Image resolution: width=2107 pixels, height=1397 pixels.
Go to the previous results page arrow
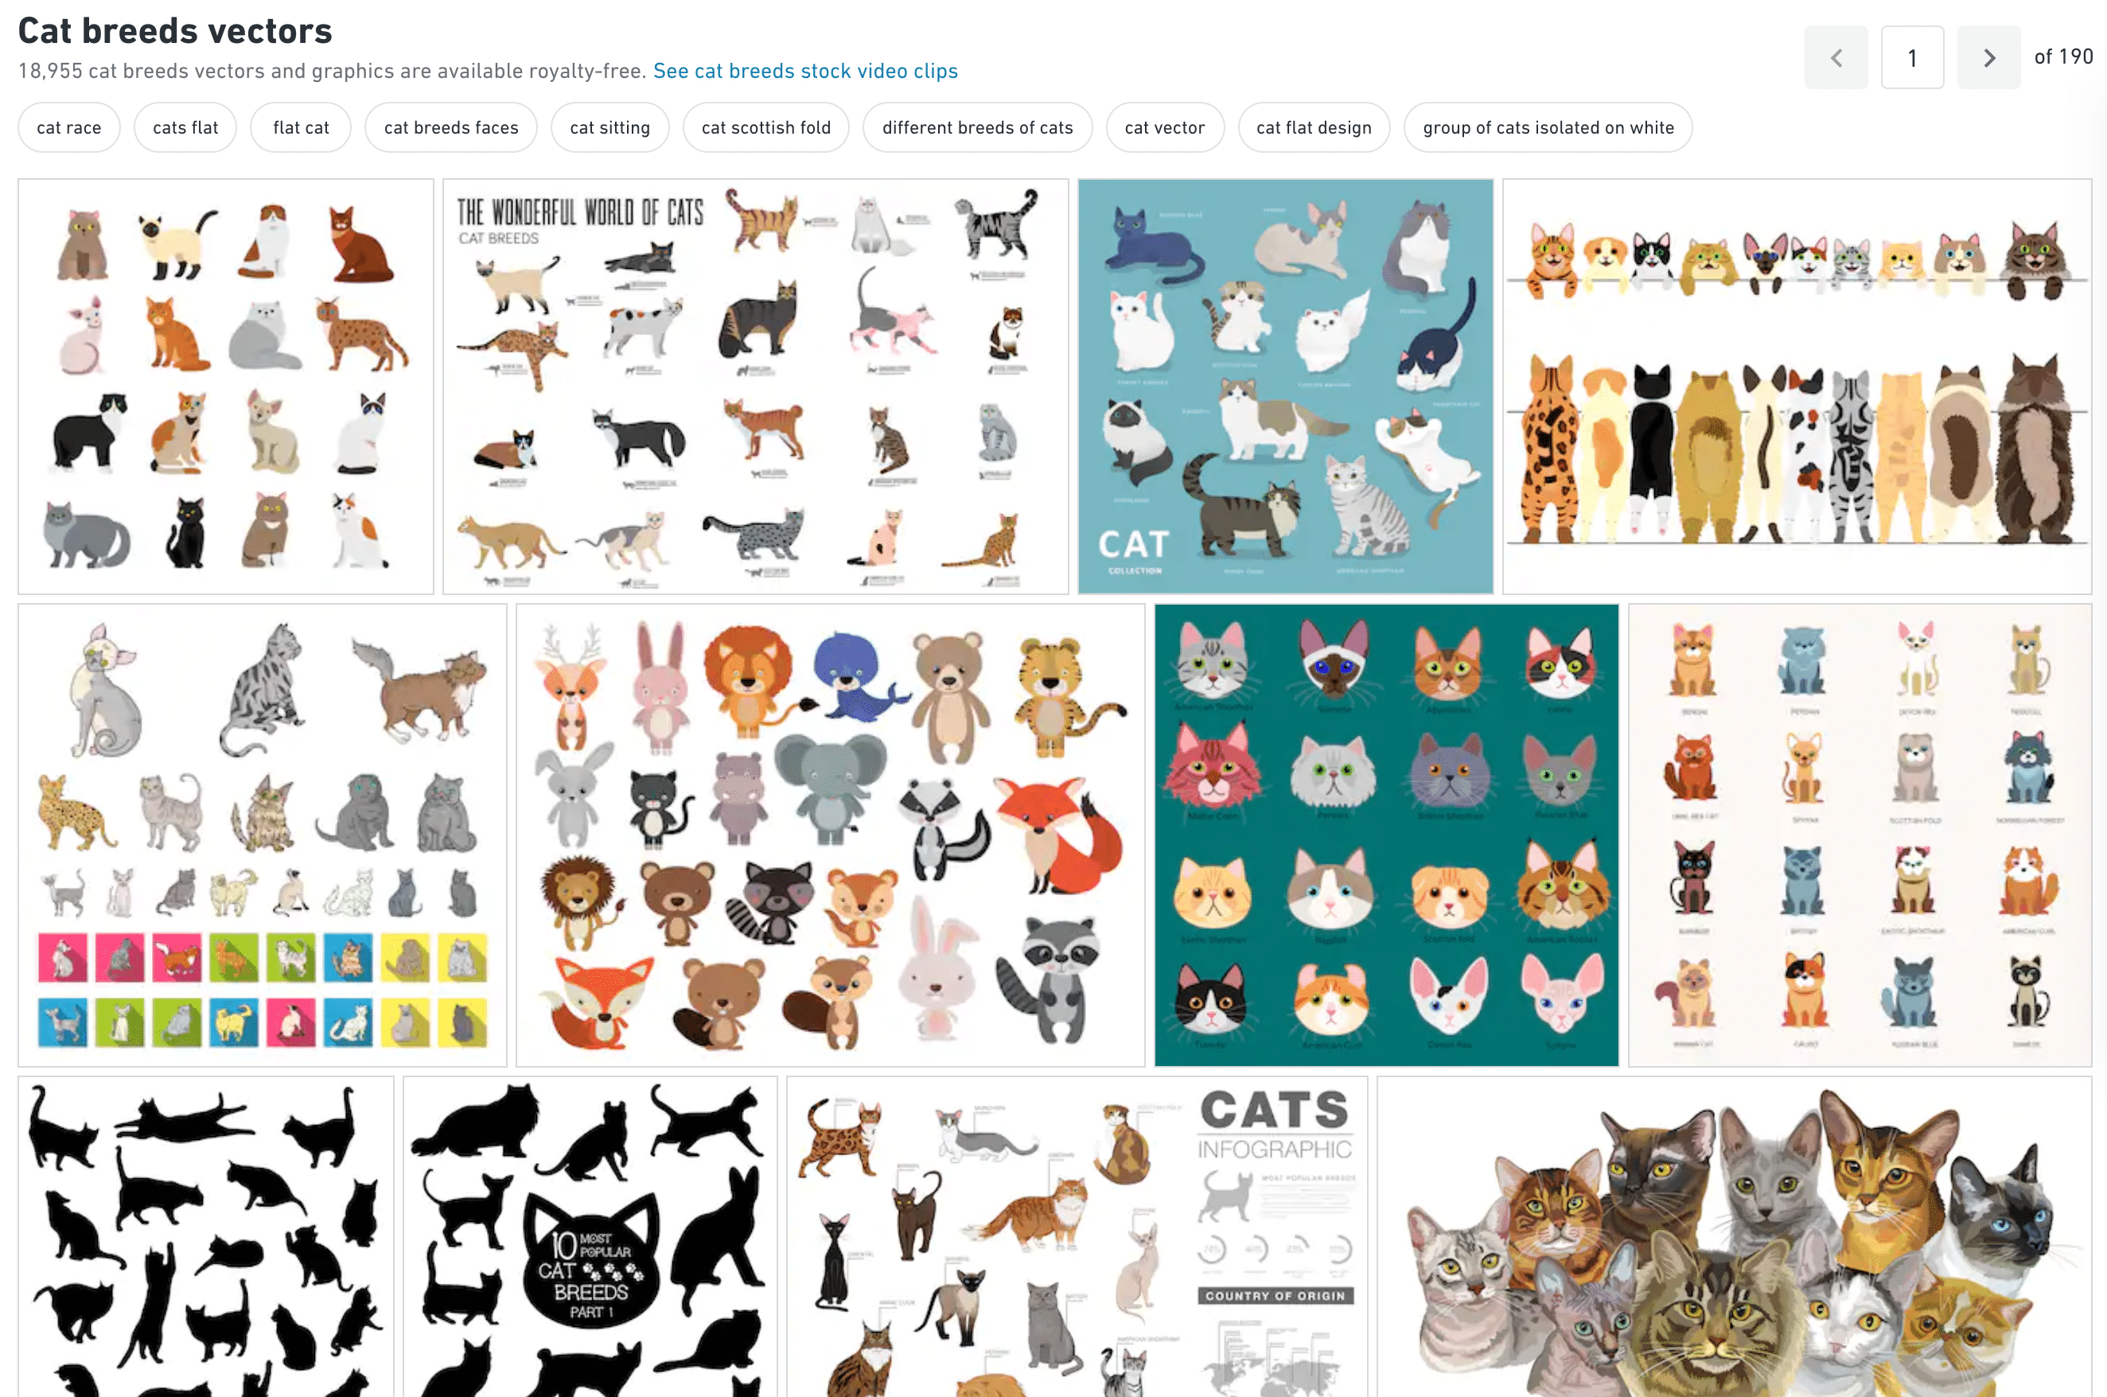[x=1836, y=58]
